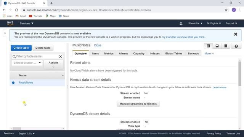The image size is (244, 137).
Task: Clear the table name filter
Action: coord(61,57)
